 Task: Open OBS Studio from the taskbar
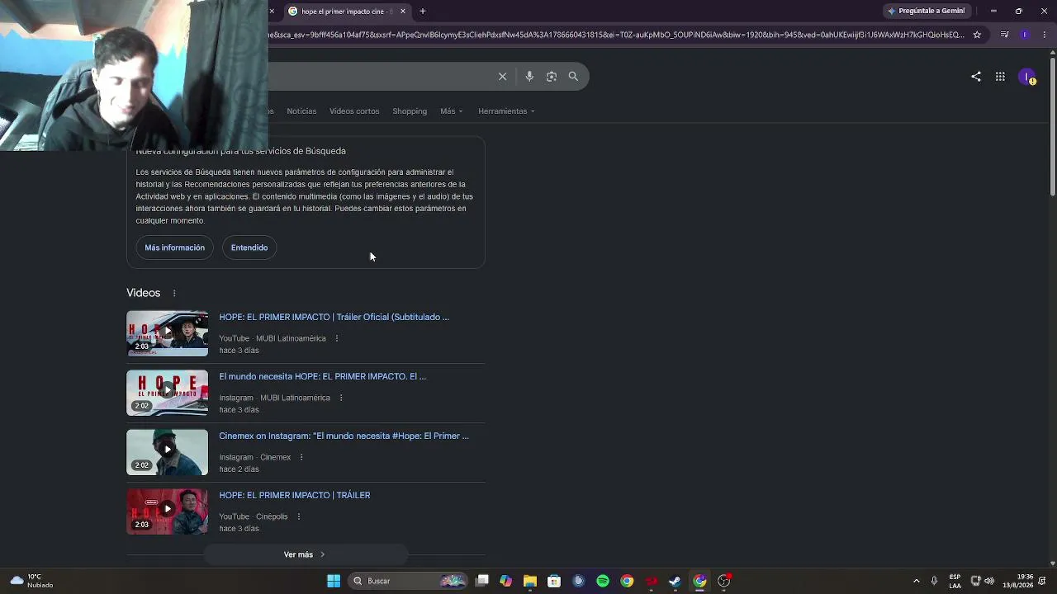[723, 581]
